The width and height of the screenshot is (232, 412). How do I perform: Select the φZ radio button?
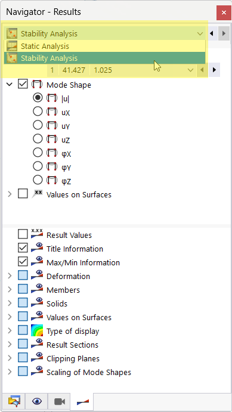tap(38, 180)
